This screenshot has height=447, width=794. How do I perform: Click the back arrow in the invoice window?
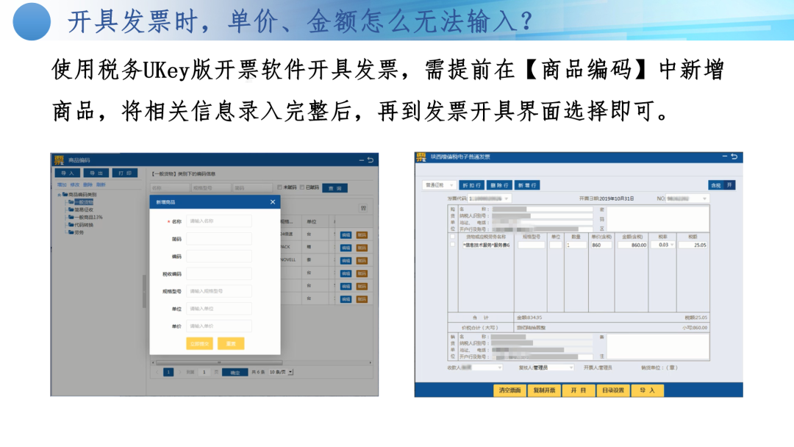coord(734,157)
